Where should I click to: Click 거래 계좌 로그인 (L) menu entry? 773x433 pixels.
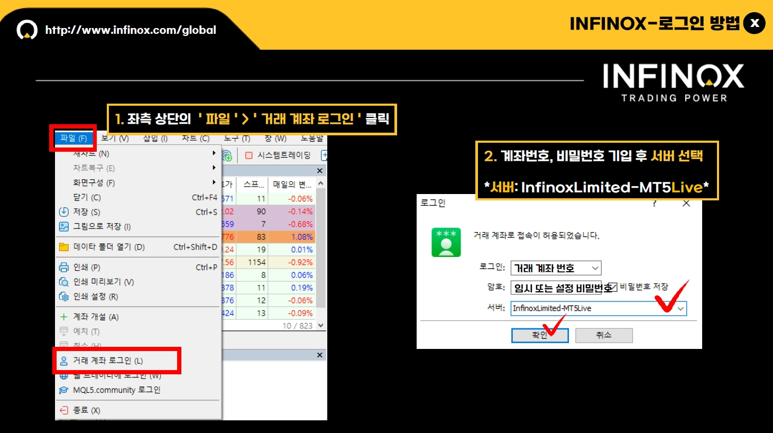pos(138,361)
